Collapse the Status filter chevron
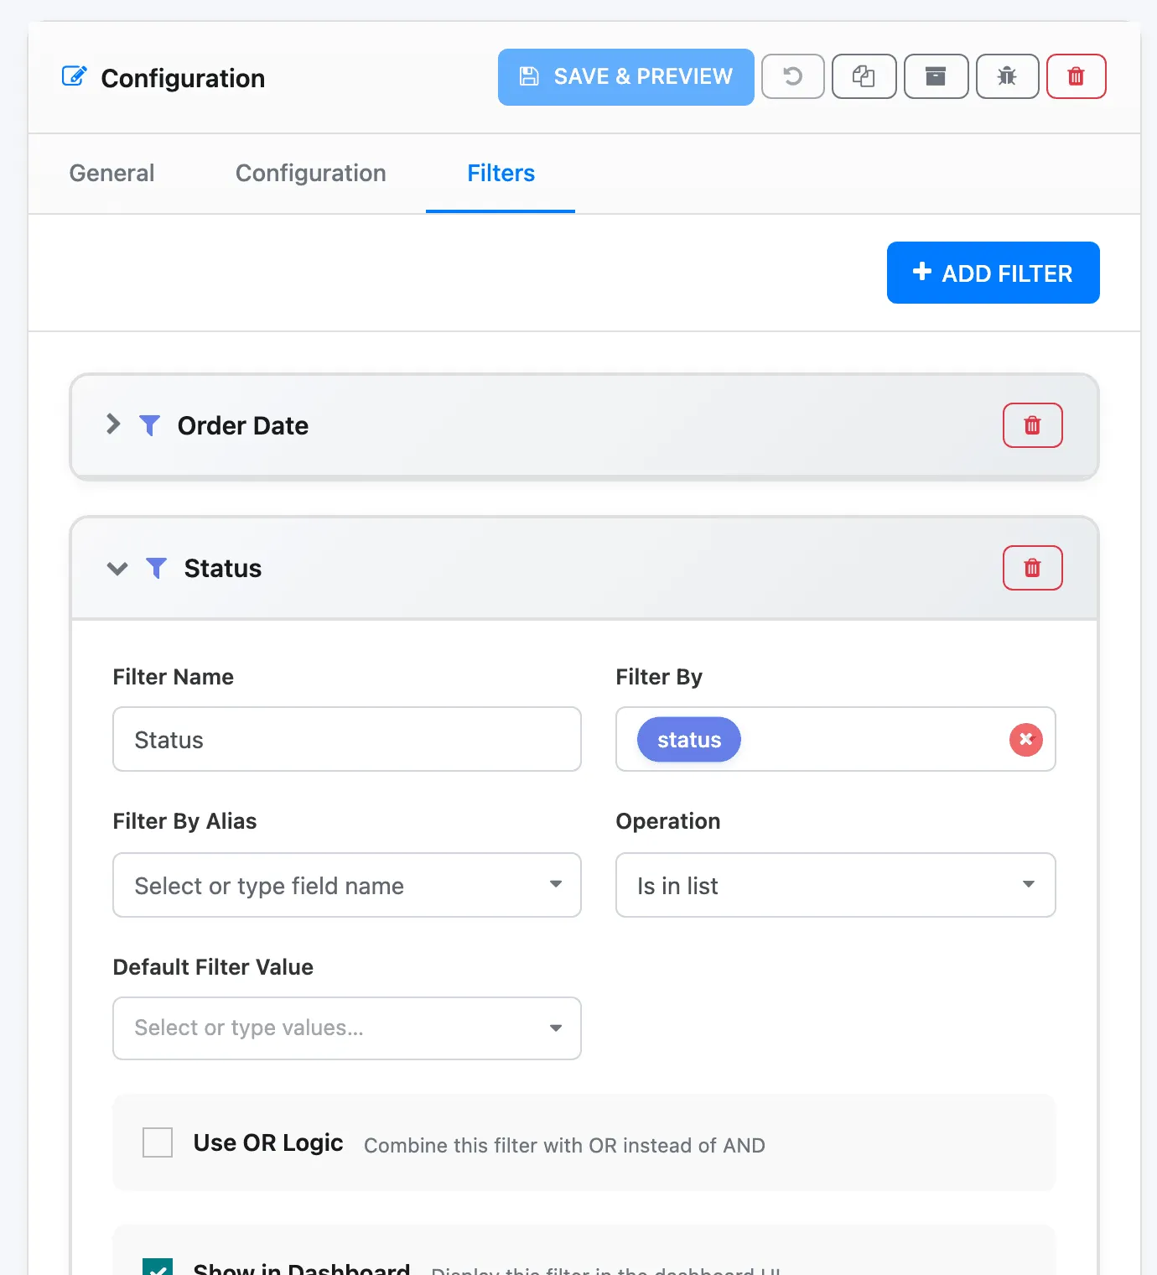1157x1275 pixels. (117, 569)
